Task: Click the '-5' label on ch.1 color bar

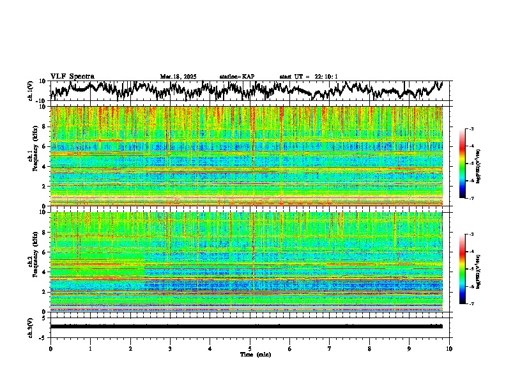Action: (471, 164)
